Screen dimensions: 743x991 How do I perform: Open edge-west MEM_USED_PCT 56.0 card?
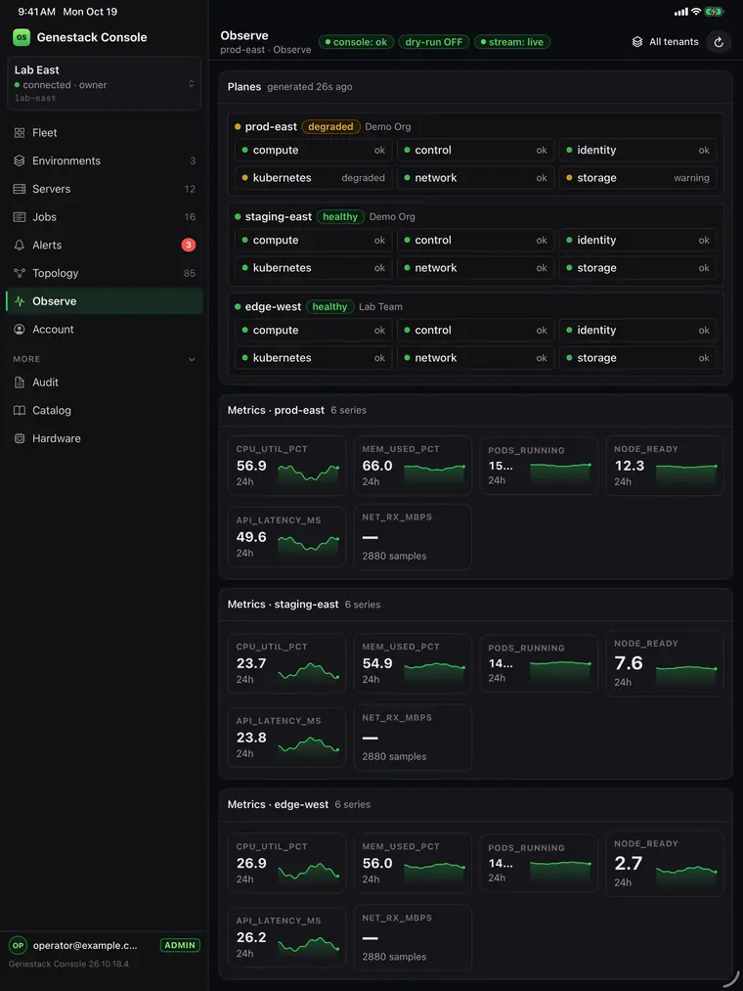413,863
